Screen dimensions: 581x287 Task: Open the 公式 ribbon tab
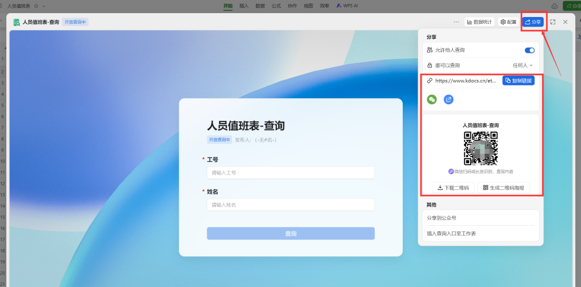pyautogui.click(x=276, y=6)
